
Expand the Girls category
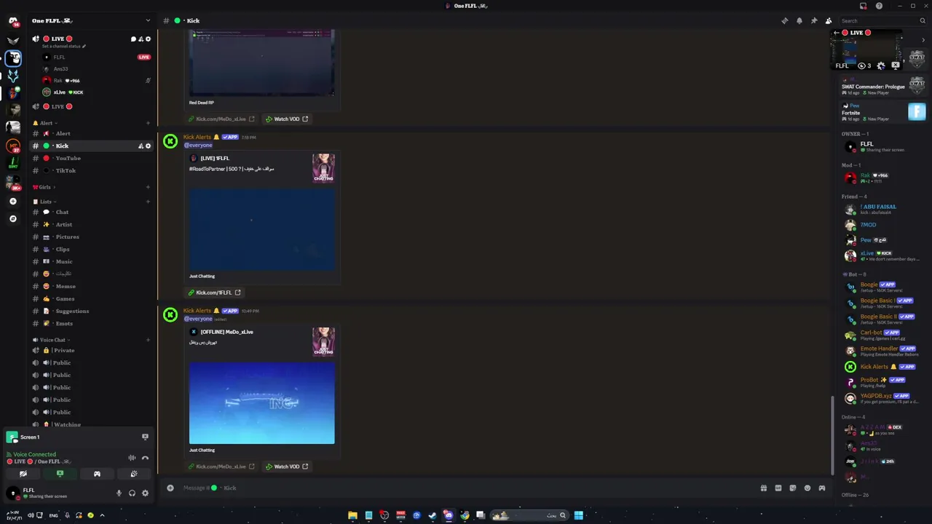click(44, 187)
